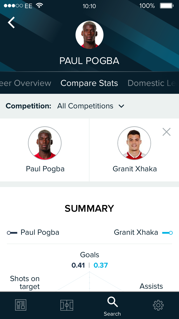Switch to the Domestic League tab
Viewport: 179px width, 319px height.
coord(152,83)
